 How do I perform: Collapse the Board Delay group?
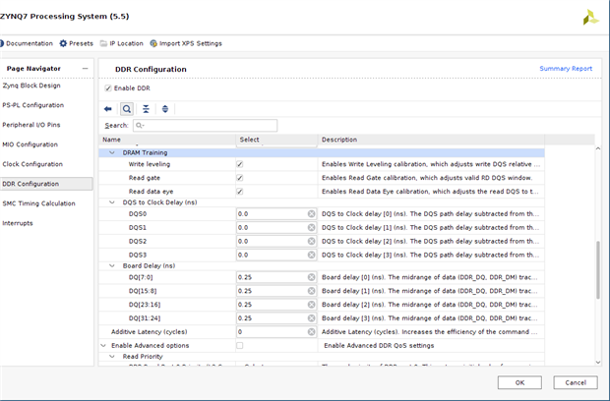pos(111,263)
